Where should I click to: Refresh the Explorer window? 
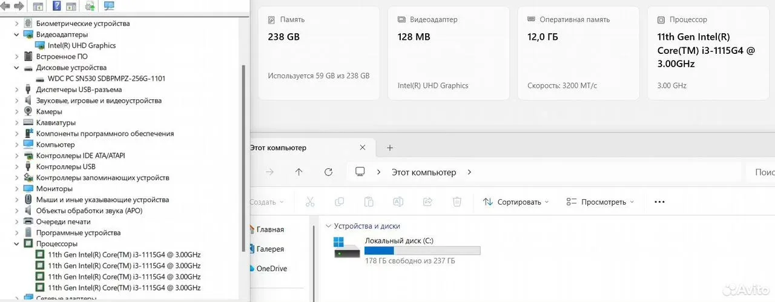point(328,172)
